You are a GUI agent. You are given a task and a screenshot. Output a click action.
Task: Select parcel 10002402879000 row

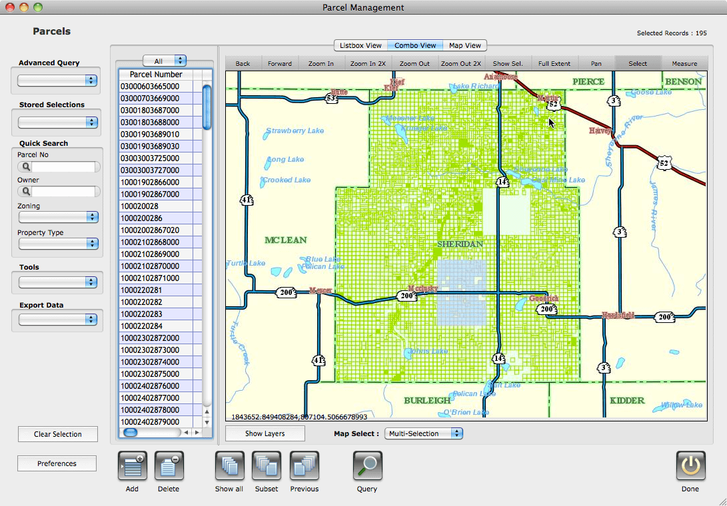(x=161, y=422)
